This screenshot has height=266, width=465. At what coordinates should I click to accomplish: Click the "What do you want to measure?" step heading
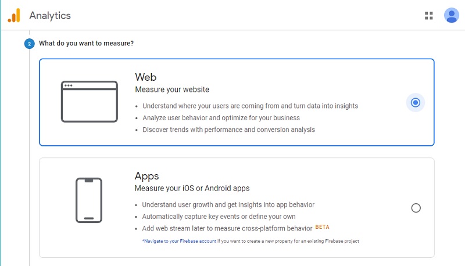pyautogui.click(x=87, y=43)
